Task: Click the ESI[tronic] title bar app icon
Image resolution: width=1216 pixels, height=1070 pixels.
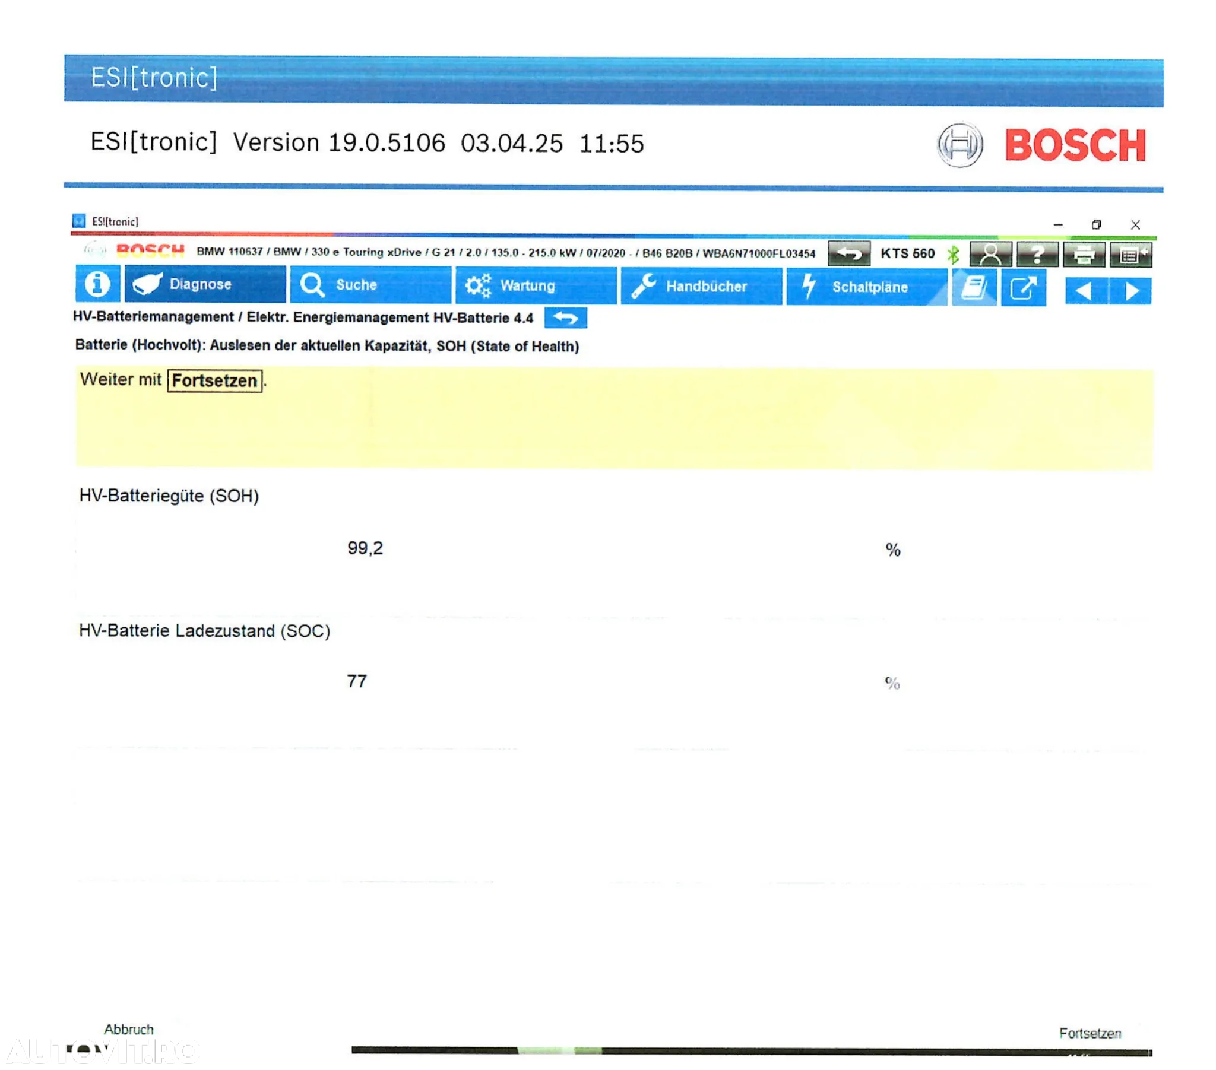Action: click(78, 221)
